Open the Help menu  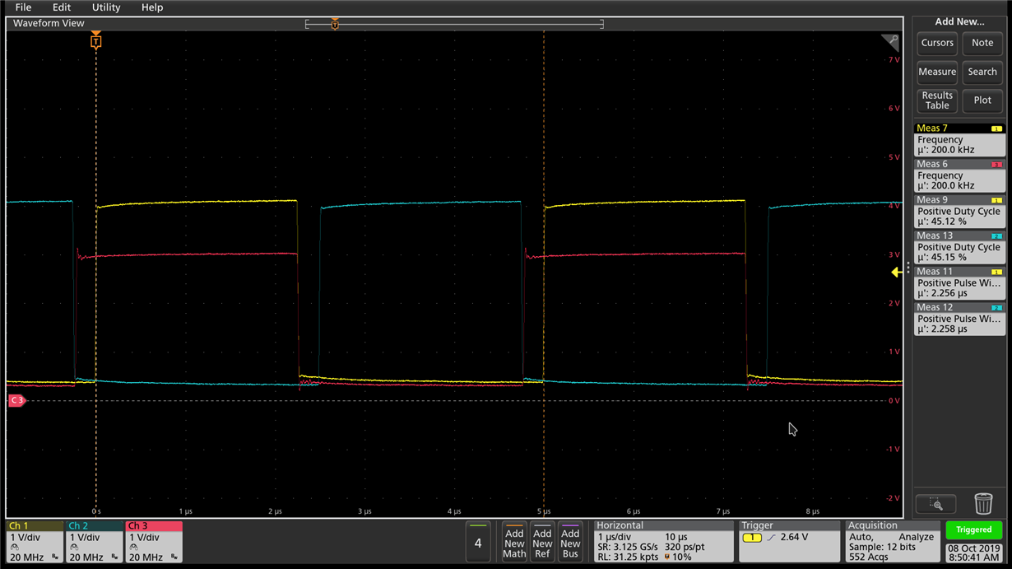152,7
